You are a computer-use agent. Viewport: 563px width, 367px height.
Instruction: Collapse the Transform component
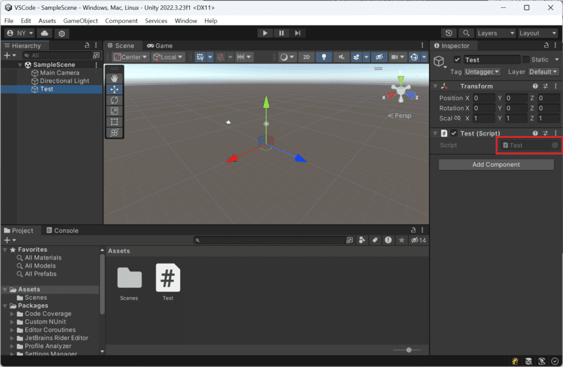(435, 86)
